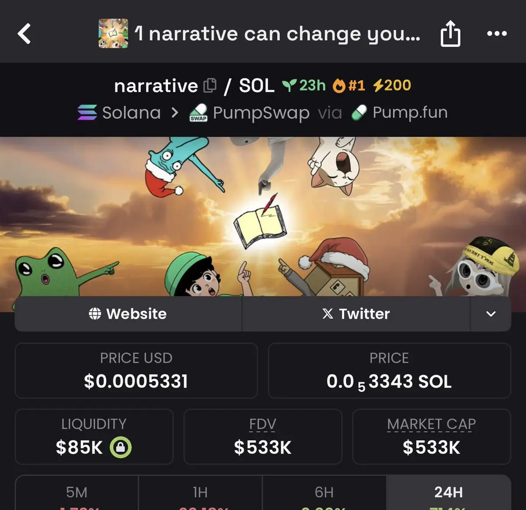This screenshot has width=526, height=510.
Task: Expand more links chevron beside Twitter
Action: pyautogui.click(x=491, y=314)
